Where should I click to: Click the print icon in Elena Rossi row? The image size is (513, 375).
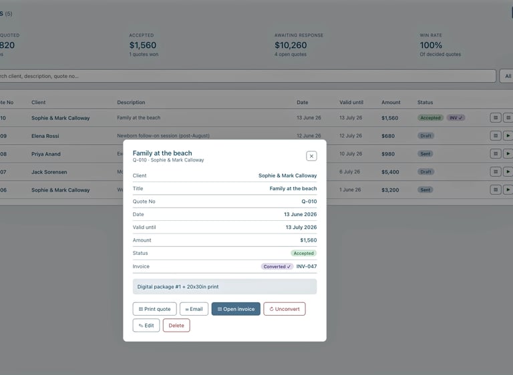(496, 135)
